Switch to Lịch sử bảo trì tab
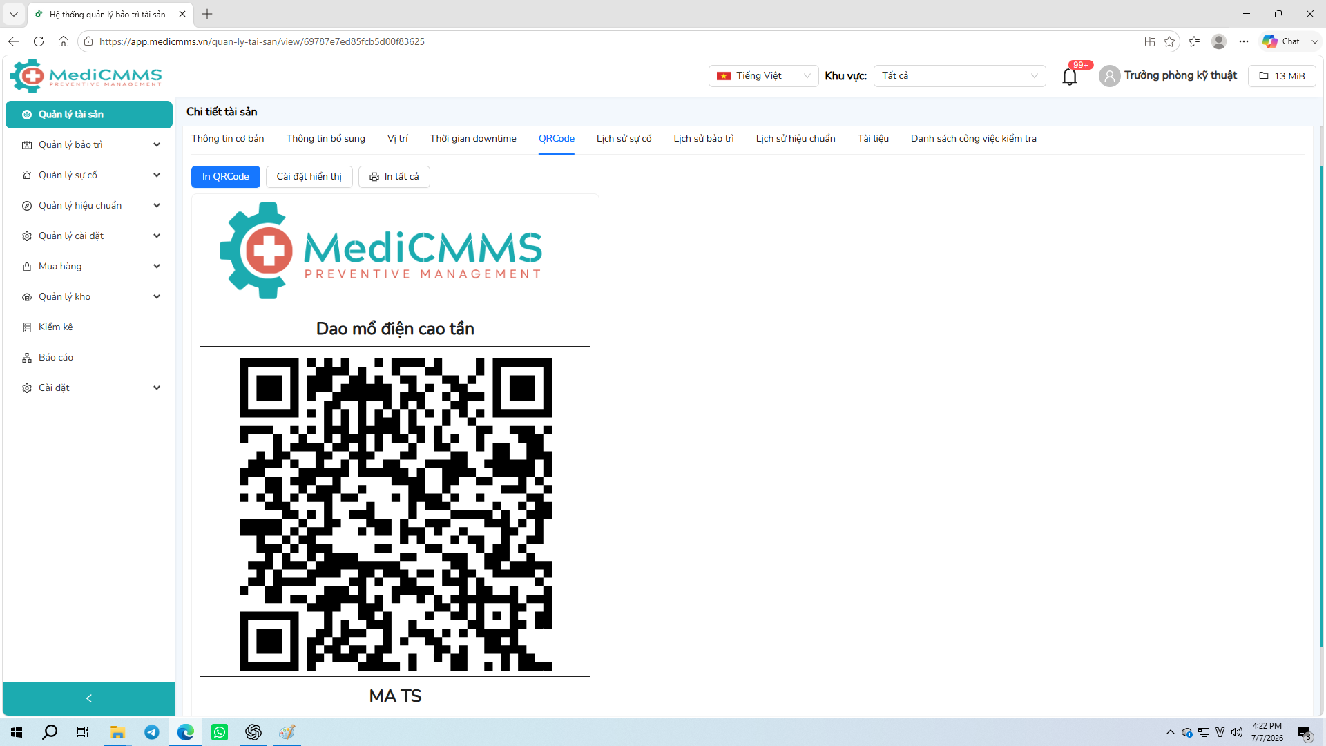This screenshot has height=746, width=1326. coord(704,139)
